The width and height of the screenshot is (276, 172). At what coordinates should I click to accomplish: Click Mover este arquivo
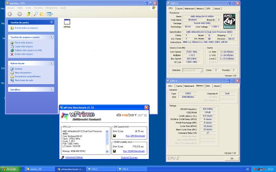tap(24, 43)
